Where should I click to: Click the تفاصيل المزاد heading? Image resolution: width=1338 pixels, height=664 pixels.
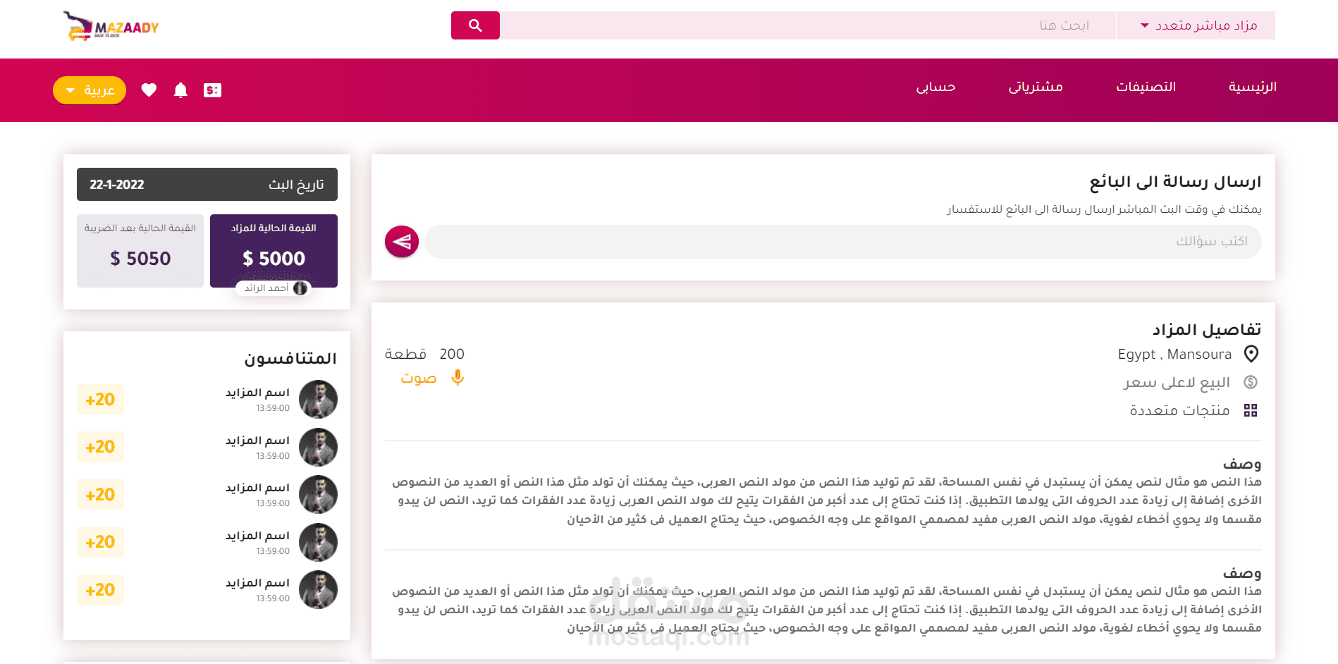[1207, 329]
